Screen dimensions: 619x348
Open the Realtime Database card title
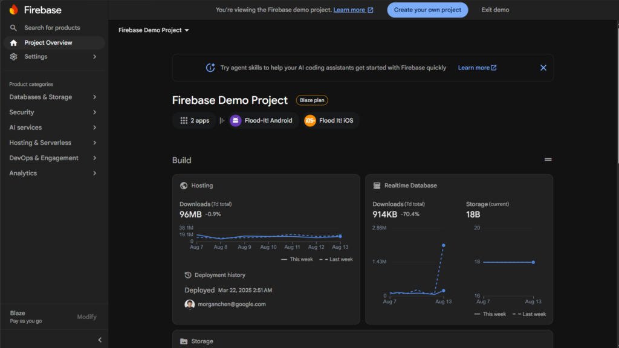410,185
